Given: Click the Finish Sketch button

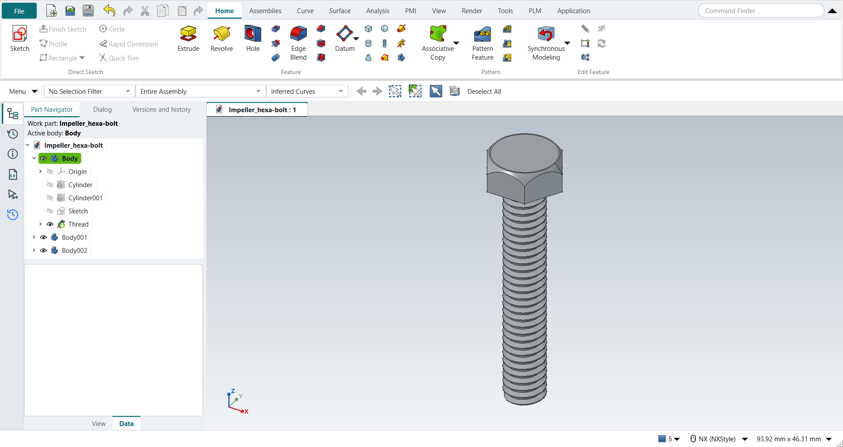Looking at the screenshot, I should (63, 29).
